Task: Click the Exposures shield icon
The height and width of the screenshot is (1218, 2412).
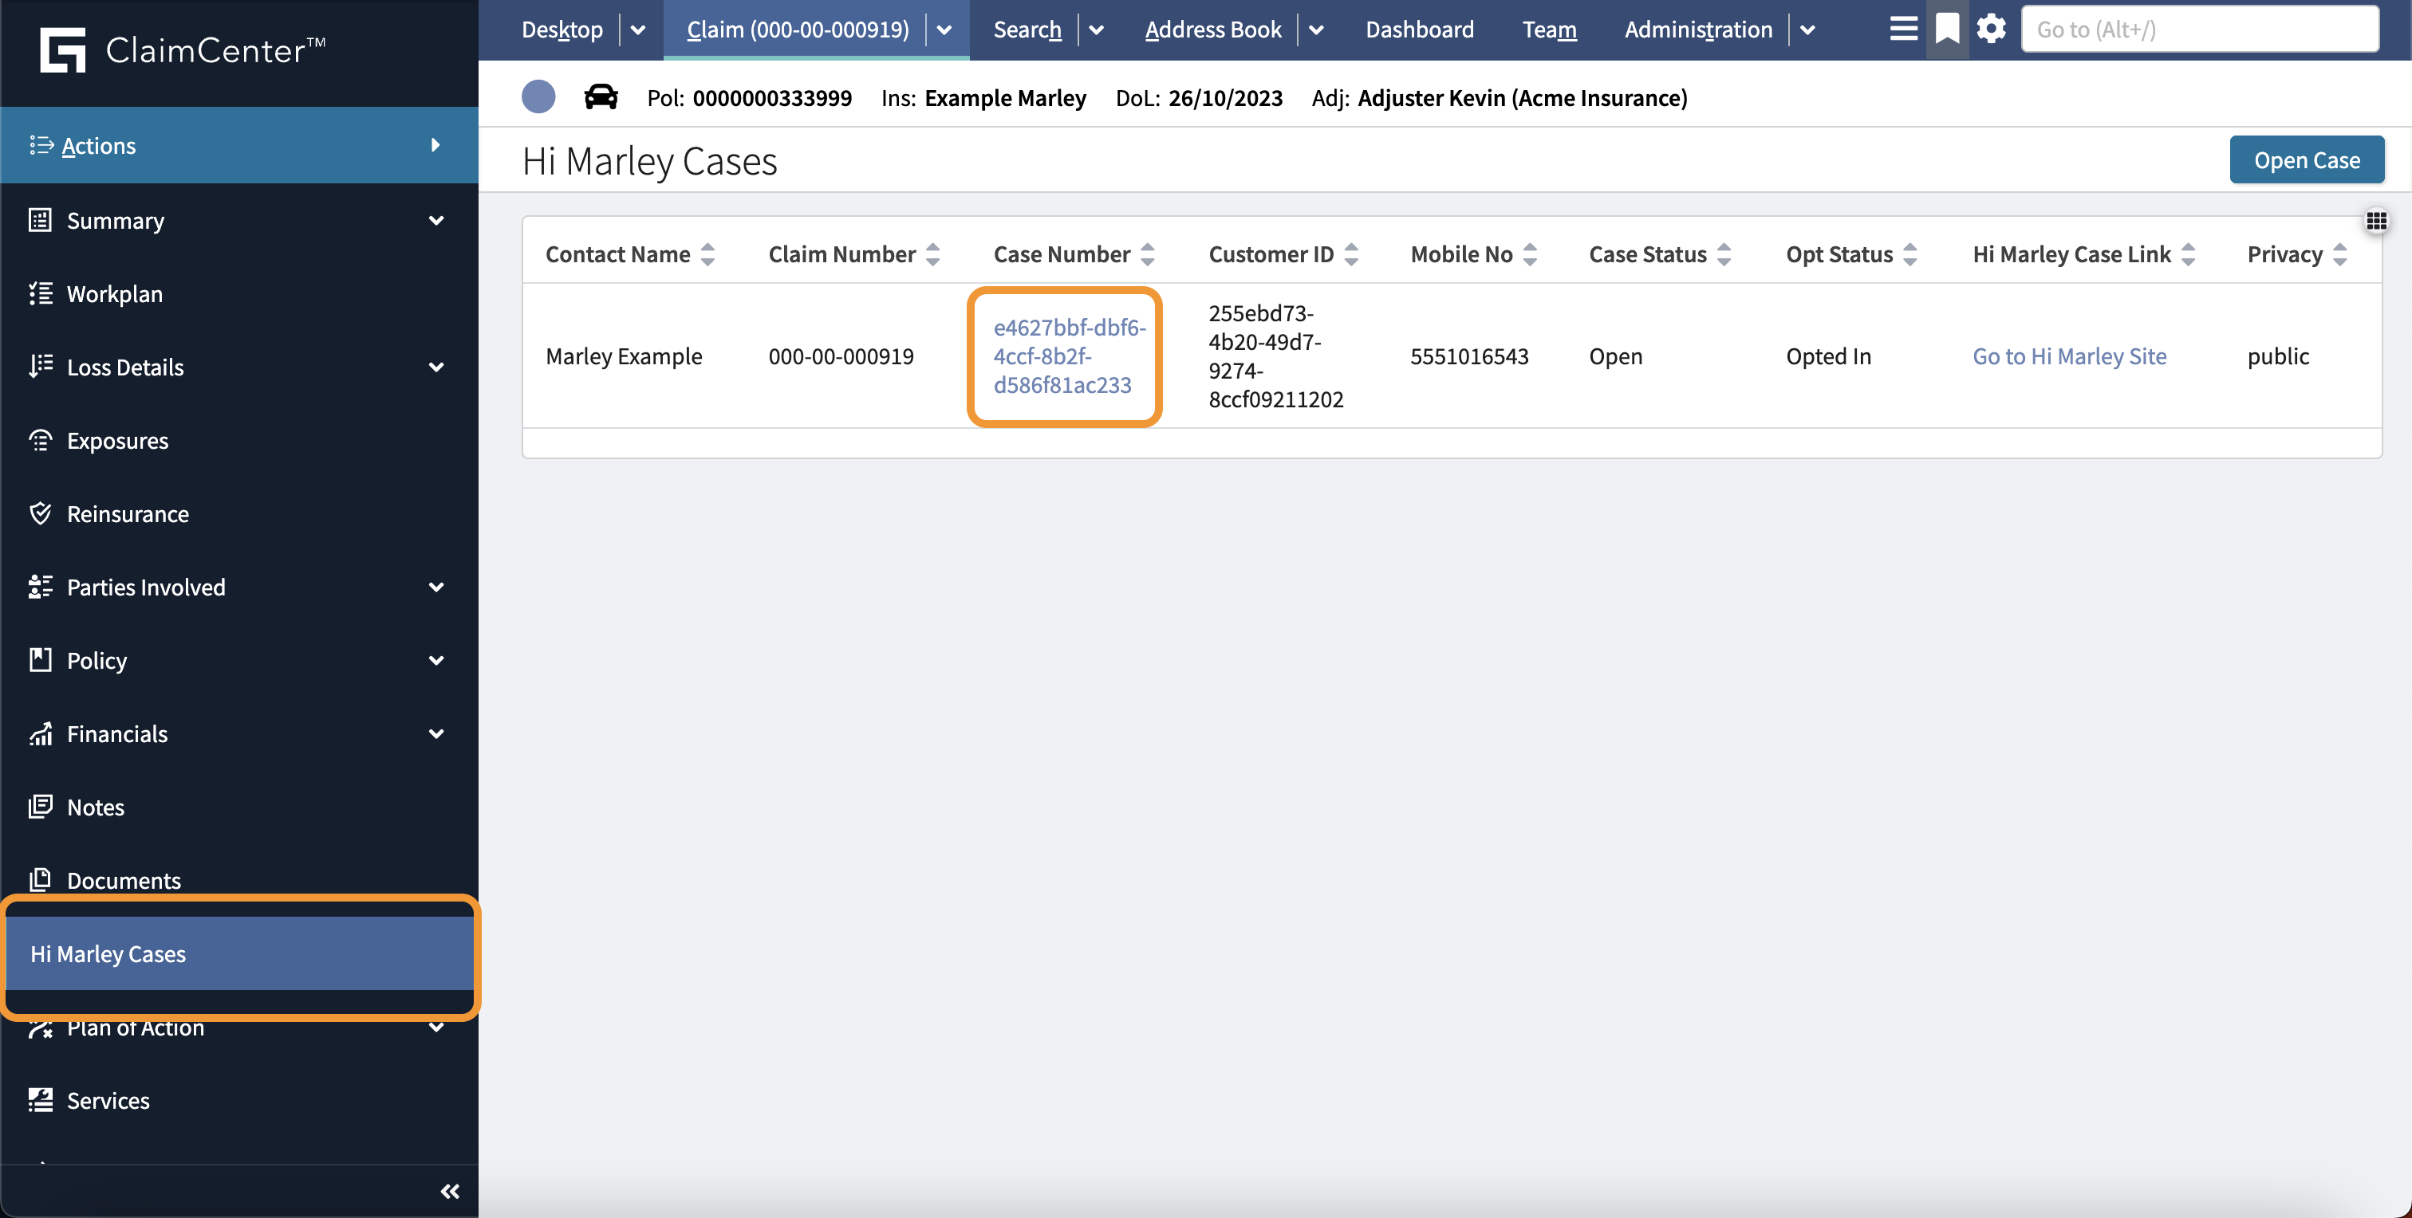Action: pos(39,440)
